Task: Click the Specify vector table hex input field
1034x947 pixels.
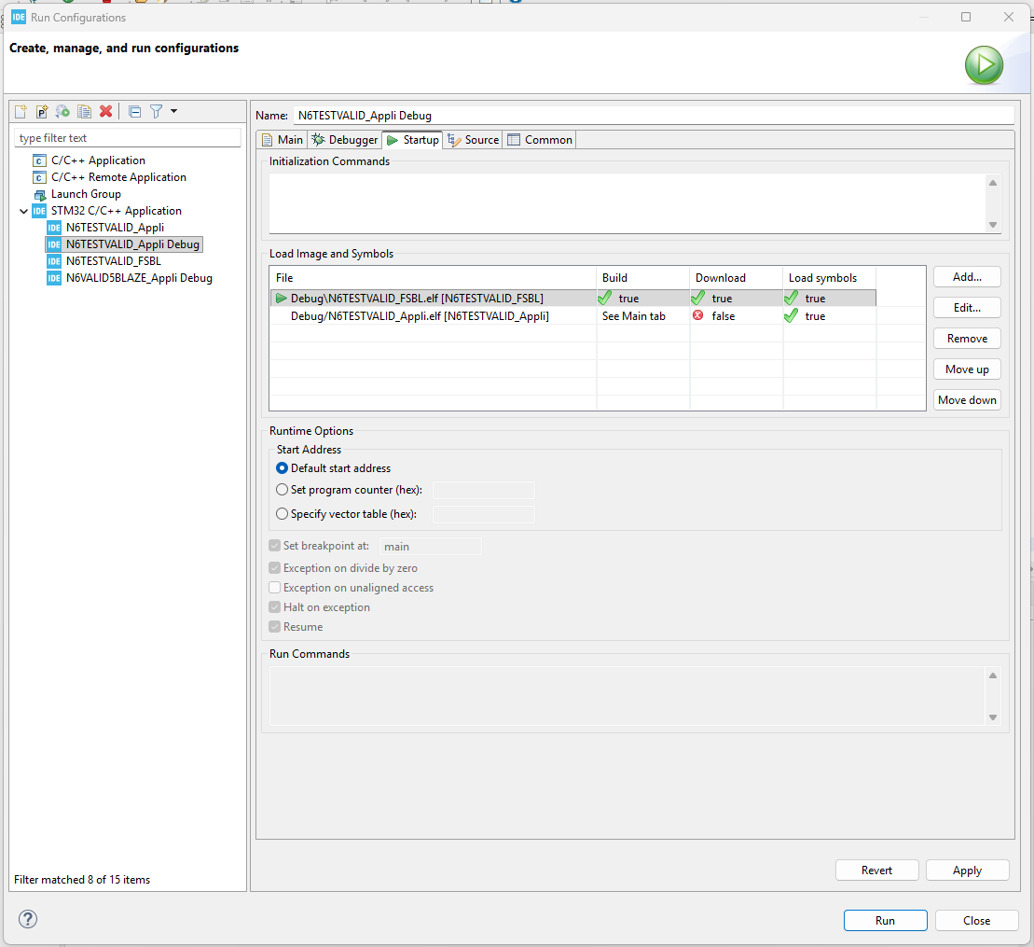Action: tap(483, 514)
